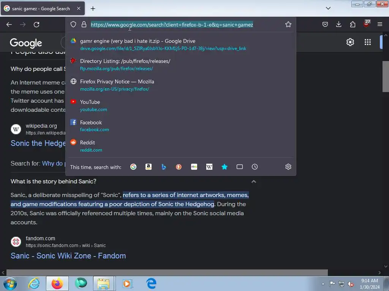The image size is (389, 291).
Task: Expand the Why do people call question
Action: pyautogui.click(x=38, y=69)
